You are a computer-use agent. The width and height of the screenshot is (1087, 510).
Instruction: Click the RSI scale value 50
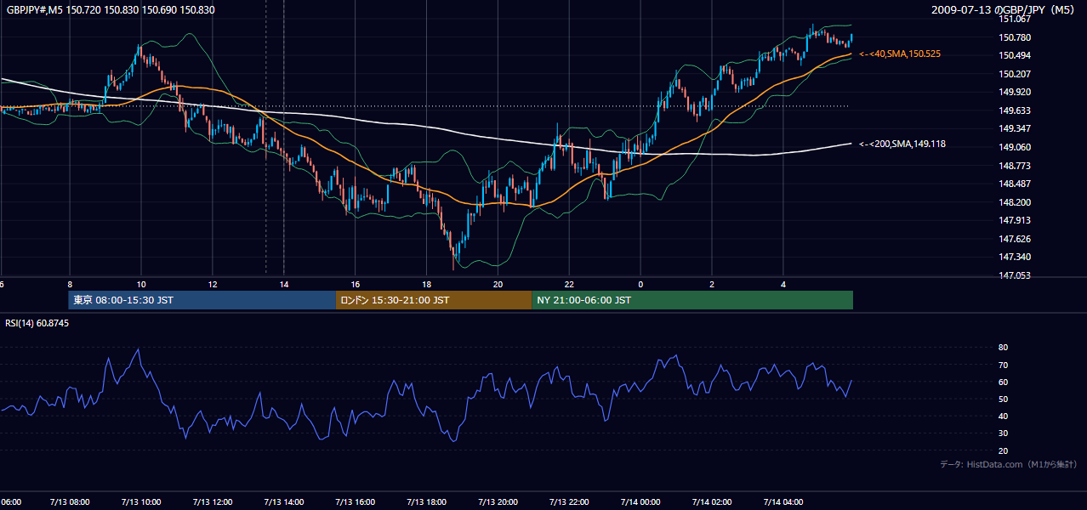pos(1003,399)
